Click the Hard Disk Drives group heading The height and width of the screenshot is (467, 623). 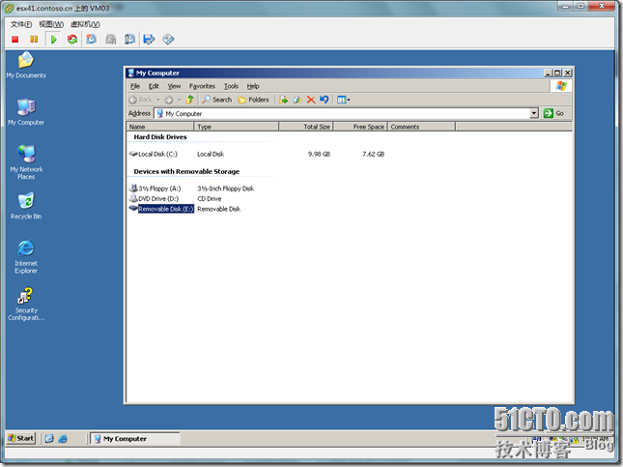[x=160, y=137]
